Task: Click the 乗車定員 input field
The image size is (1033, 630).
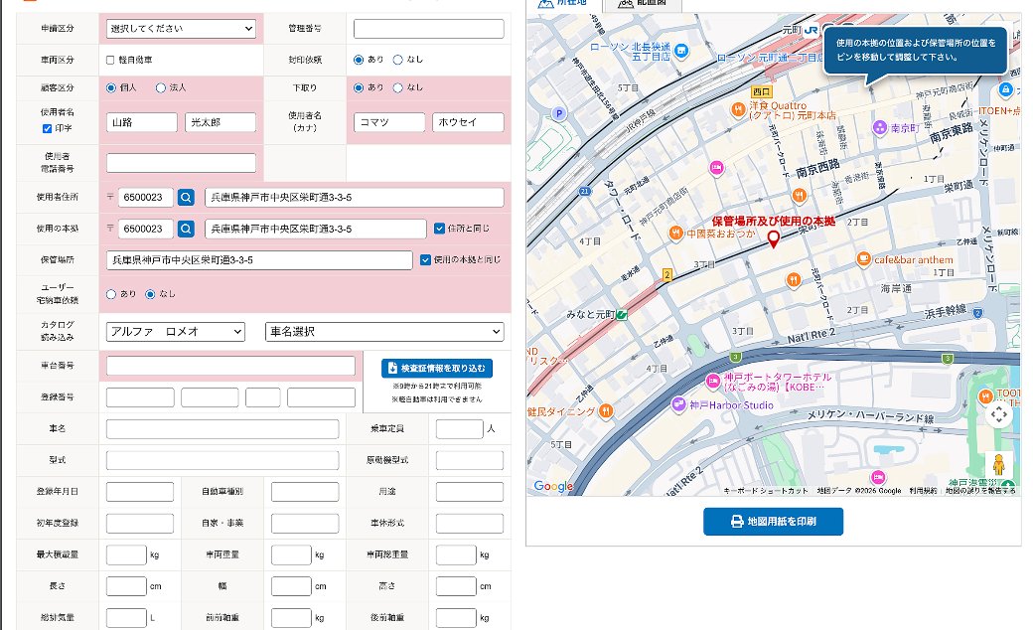Action: coord(460,429)
